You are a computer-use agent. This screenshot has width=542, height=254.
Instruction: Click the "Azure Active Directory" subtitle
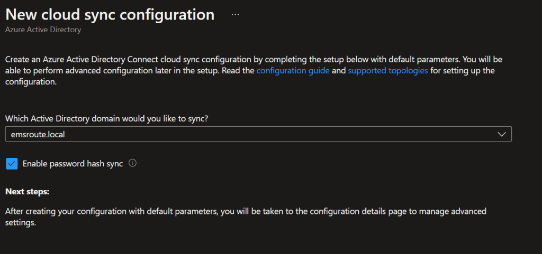43,30
